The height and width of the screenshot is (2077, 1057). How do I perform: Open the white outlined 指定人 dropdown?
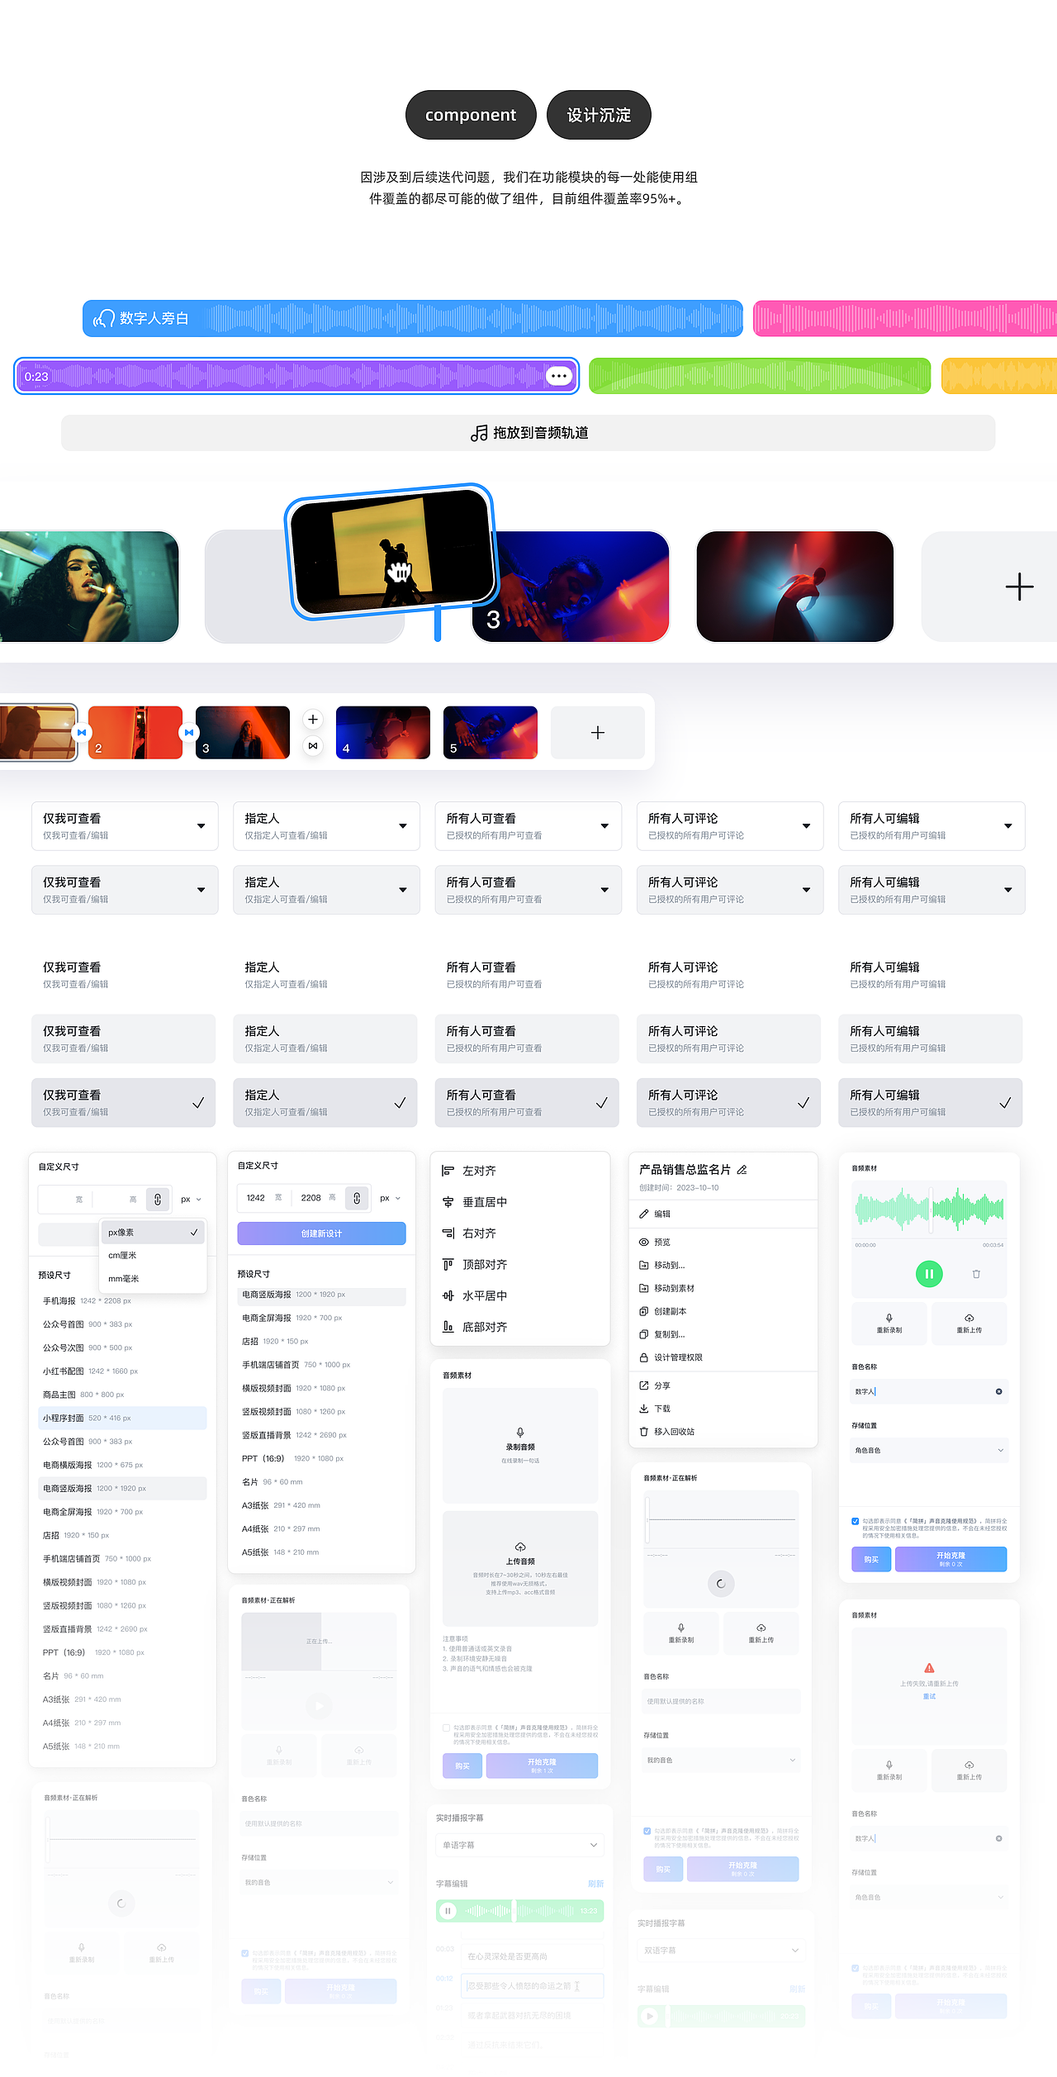pos(326,826)
